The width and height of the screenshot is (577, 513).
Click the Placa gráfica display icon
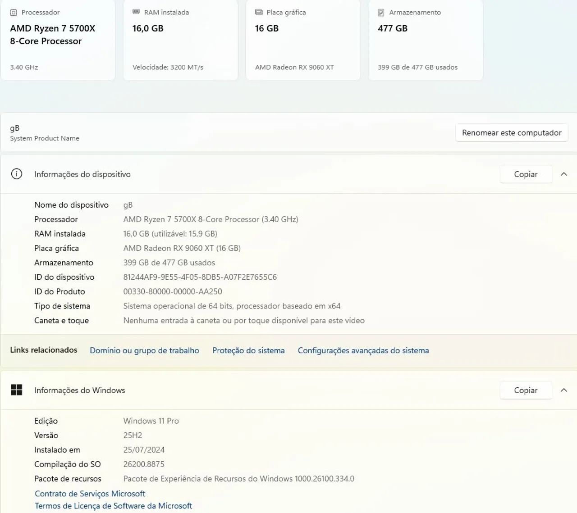point(259,12)
